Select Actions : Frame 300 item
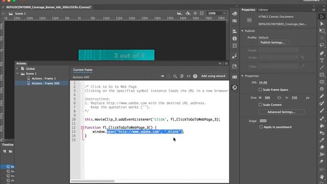 41,83
